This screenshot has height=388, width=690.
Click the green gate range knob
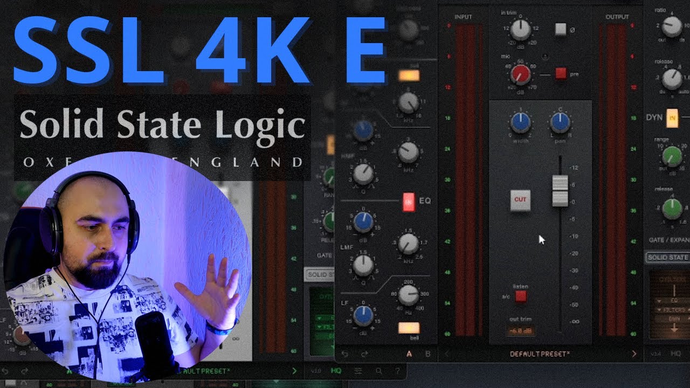click(672, 157)
